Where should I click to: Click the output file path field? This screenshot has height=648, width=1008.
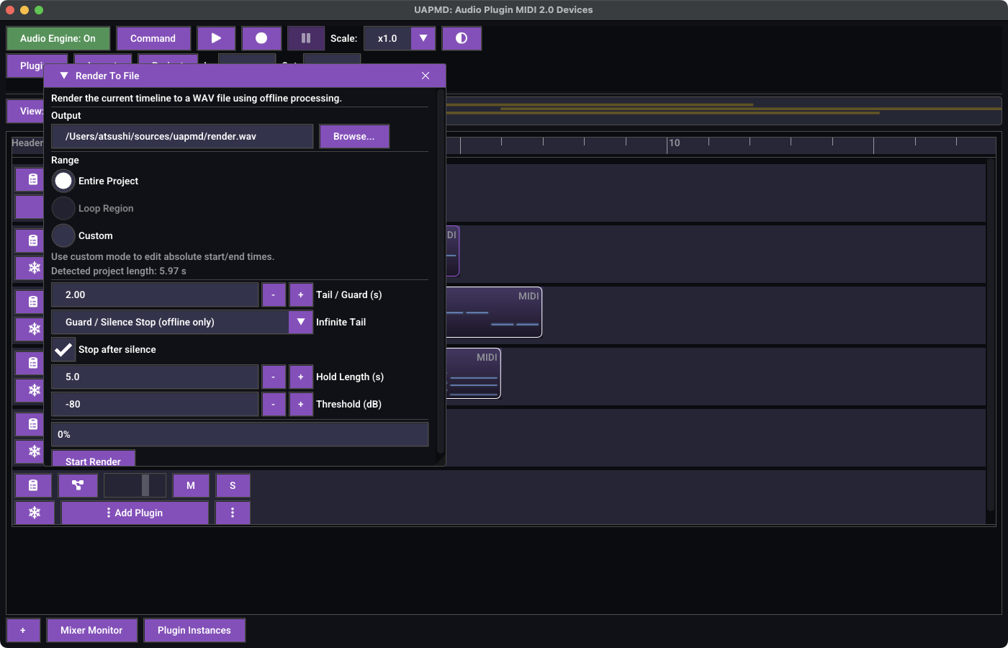pos(182,136)
